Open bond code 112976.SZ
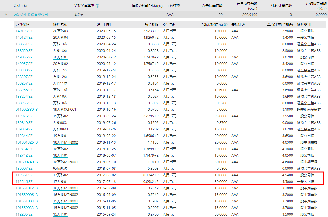Image resolution: width=328 pixels, height=217 pixels. (24, 116)
